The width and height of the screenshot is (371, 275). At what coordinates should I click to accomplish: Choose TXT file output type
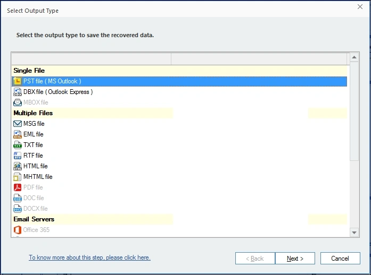click(x=179, y=145)
